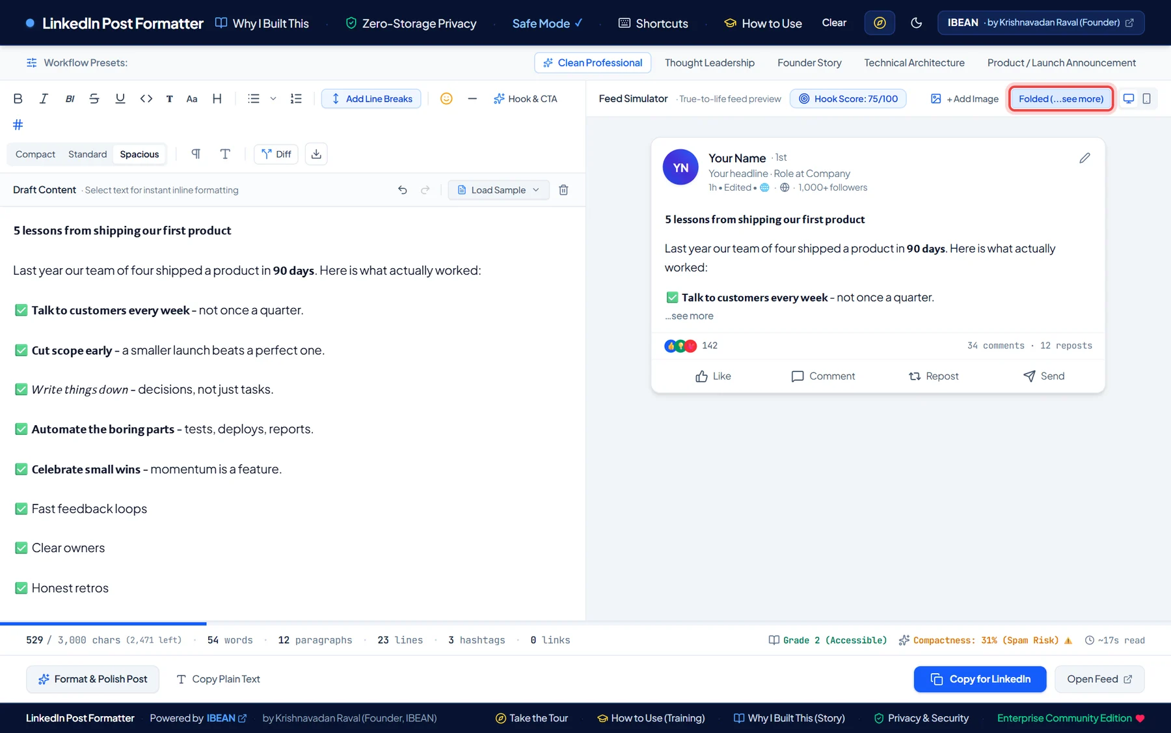The width and height of the screenshot is (1171, 733).
Task: Insert a heading with the H icon
Action: [217, 98]
